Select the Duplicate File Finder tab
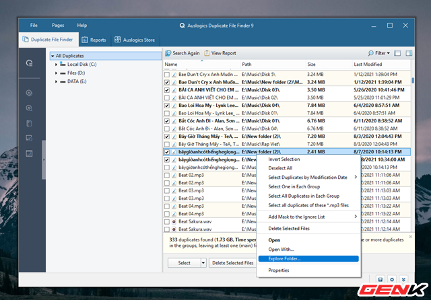Image resolution: width=431 pixels, height=300 pixels. [x=48, y=40]
